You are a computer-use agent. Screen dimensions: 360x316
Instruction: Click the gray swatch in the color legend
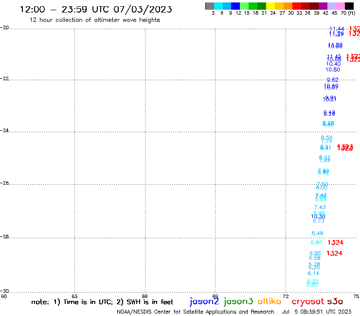click(210, 6)
